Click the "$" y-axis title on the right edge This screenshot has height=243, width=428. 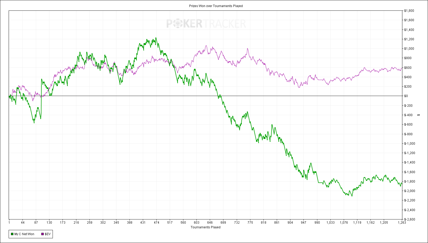(x=419, y=115)
